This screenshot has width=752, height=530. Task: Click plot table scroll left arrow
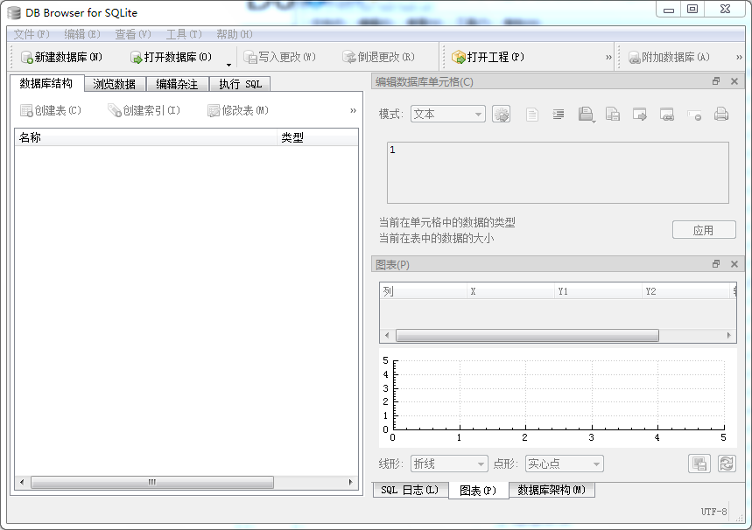point(387,336)
